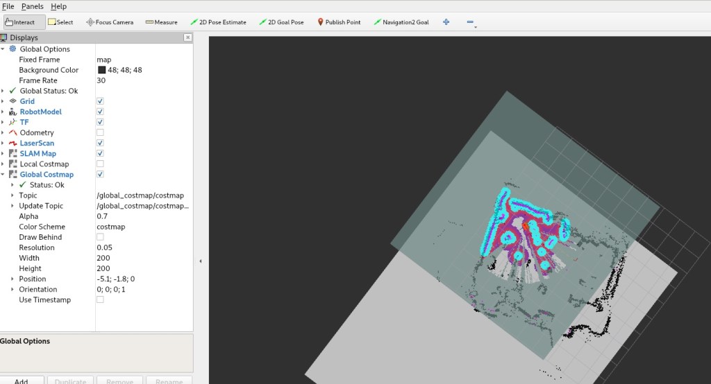Select the 2D Pose Estimate tool
The image size is (711, 384).
[217, 22]
